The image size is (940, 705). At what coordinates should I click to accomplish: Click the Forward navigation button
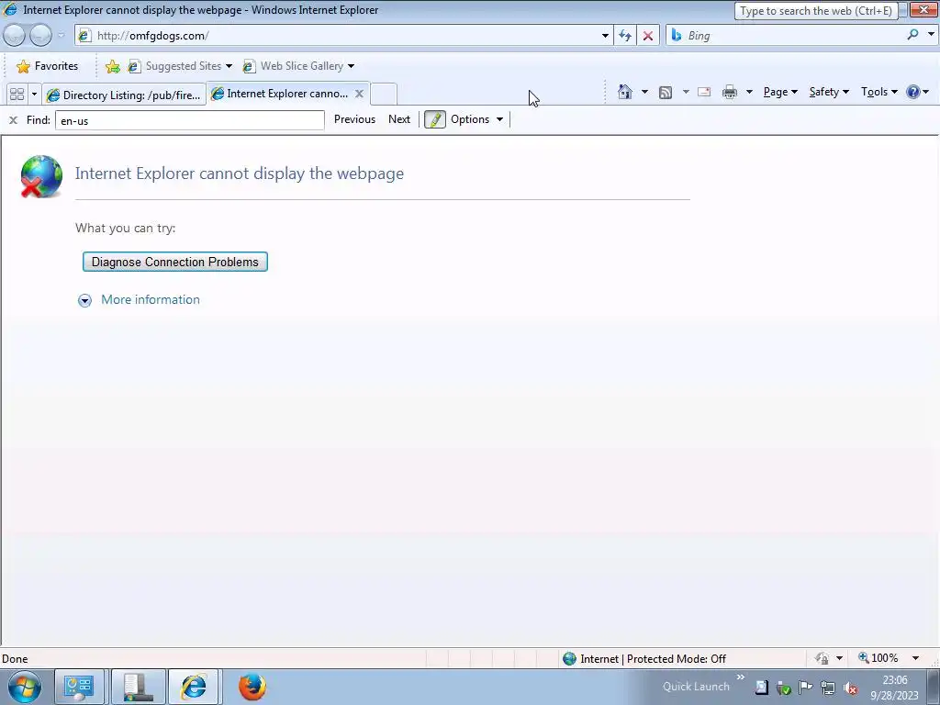[40, 36]
